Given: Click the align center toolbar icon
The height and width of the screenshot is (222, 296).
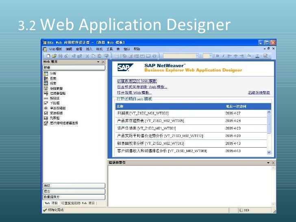Looking at the screenshot, I should pos(235,56).
